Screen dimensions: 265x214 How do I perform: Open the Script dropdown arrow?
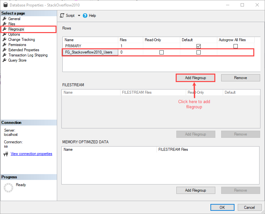click(79, 16)
